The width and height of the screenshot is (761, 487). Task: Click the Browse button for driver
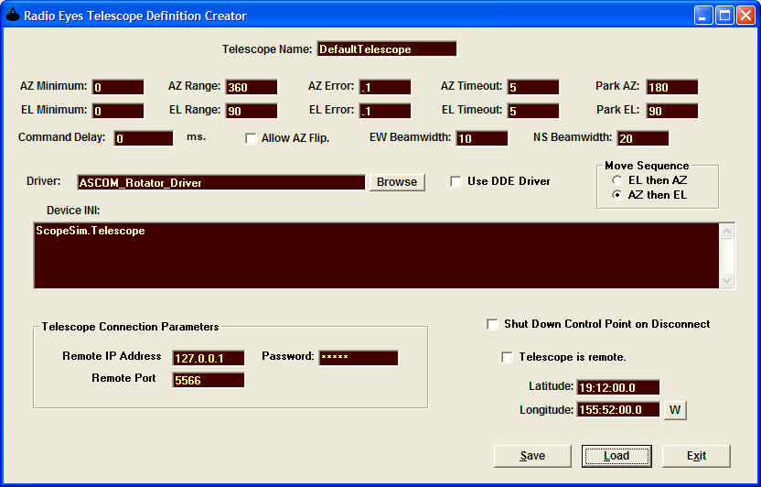[397, 182]
